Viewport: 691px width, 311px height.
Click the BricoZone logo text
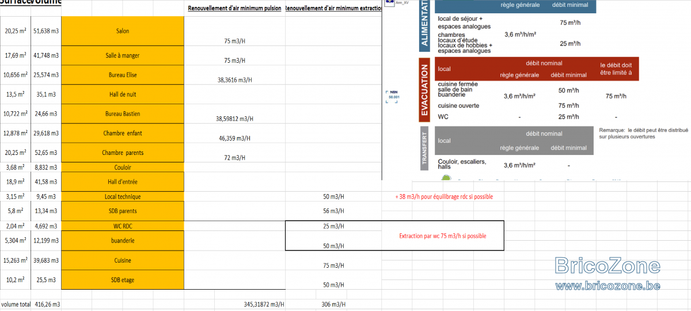[608, 266]
